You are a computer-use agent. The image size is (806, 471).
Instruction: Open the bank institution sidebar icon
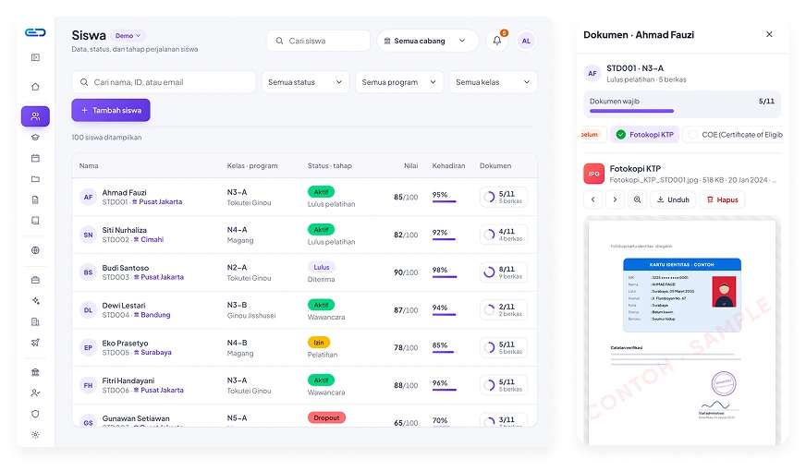click(35, 372)
